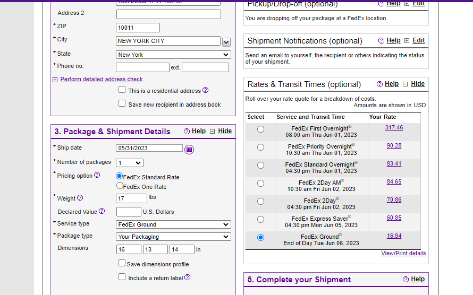
Task: Click the Declared Value input field
Action: point(129,212)
